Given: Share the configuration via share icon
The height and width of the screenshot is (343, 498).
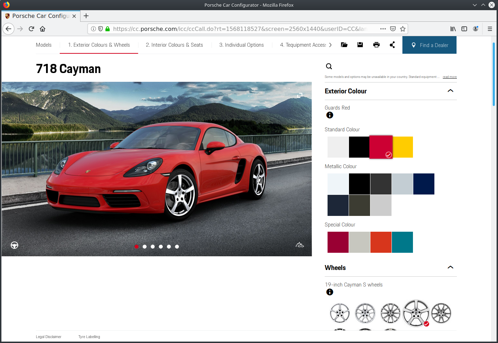Looking at the screenshot, I should (x=392, y=45).
